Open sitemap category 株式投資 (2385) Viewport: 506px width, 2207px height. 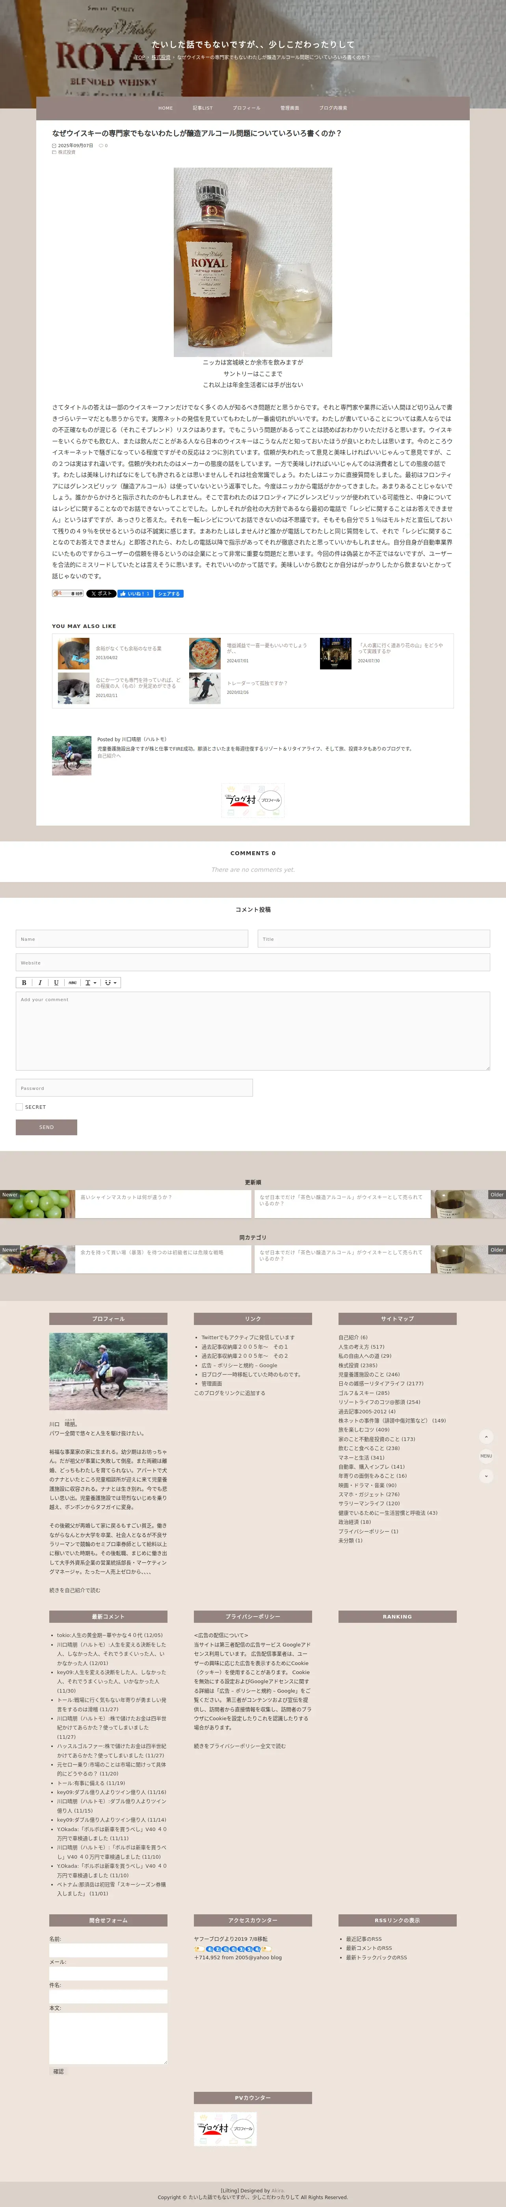(357, 1365)
